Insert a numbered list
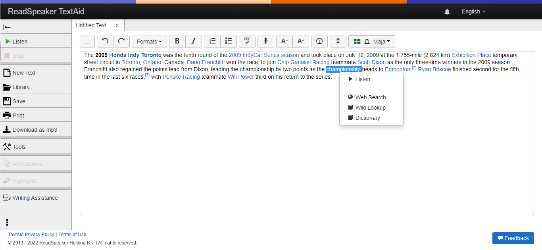The height and width of the screenshot is (250, 542). coord(212,42)
